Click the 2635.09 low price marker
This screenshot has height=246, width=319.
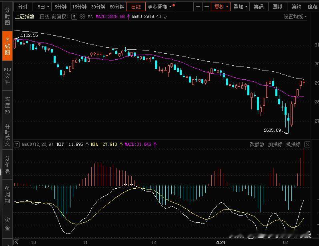tap(272, 130)
